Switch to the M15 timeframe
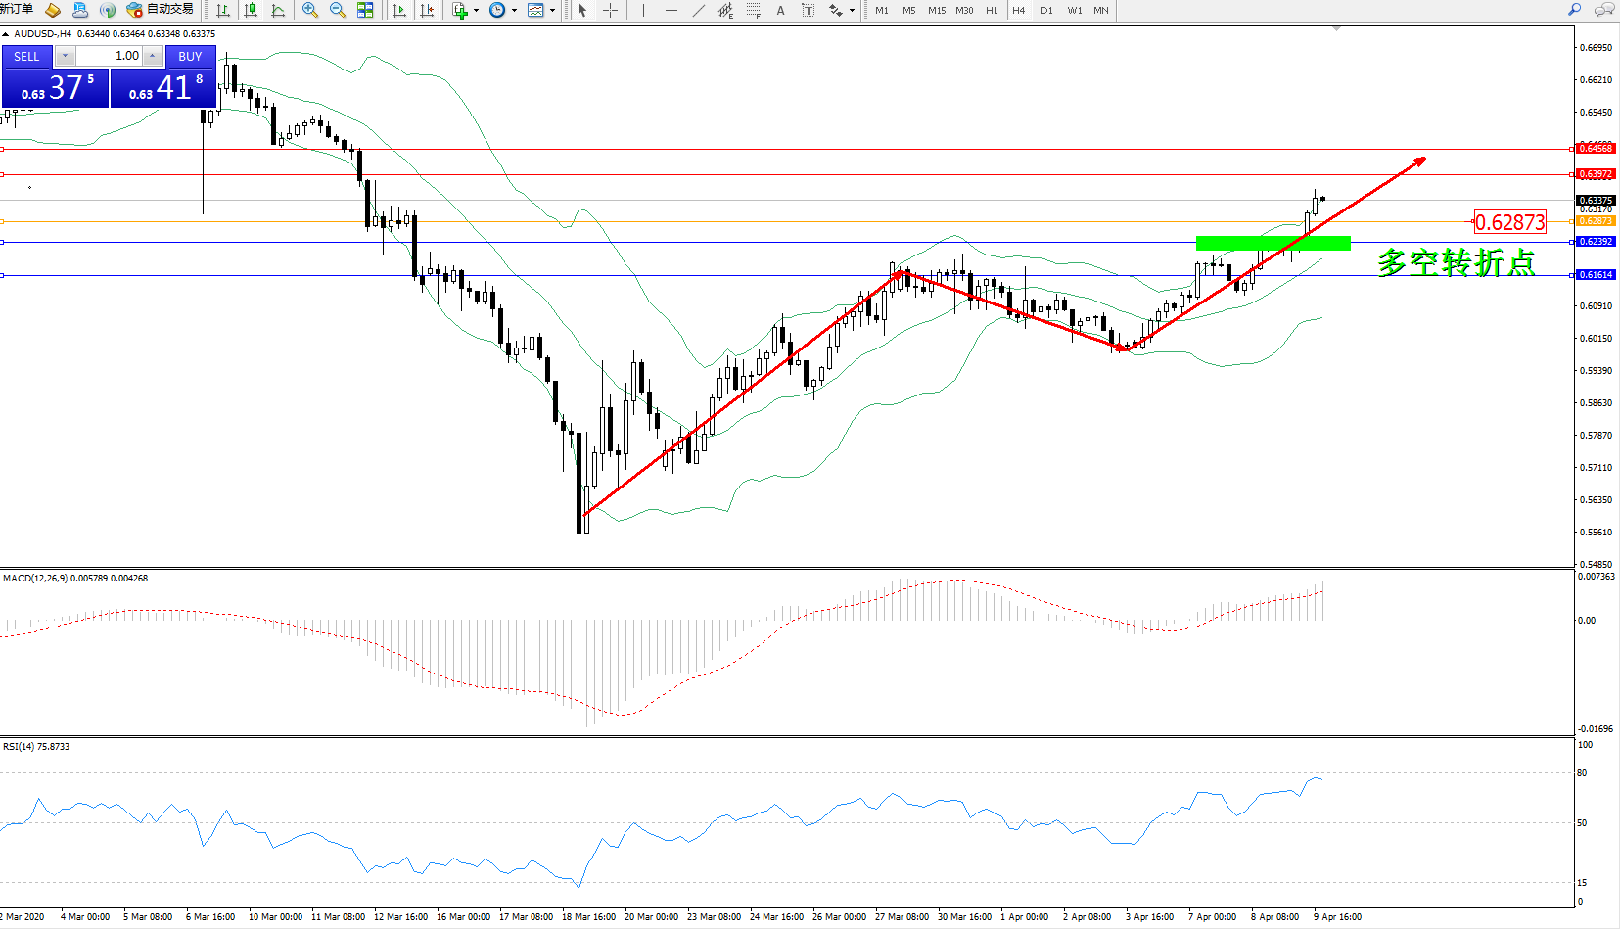The height and width of the screenshot is (929, 1620). pyautogui.click(x=937, y=10)
